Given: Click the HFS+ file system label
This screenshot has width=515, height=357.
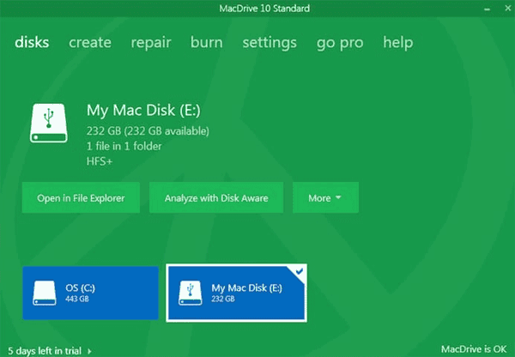Looking at the screenshot, I should [100, 161].
